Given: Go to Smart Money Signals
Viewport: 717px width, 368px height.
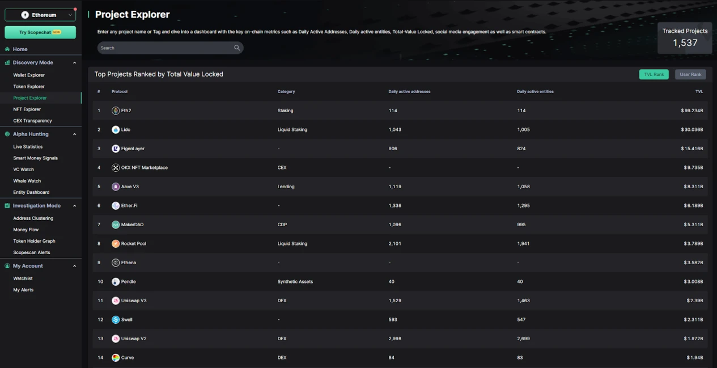Looking at the screenshot, I should click(x=35, y=158).
